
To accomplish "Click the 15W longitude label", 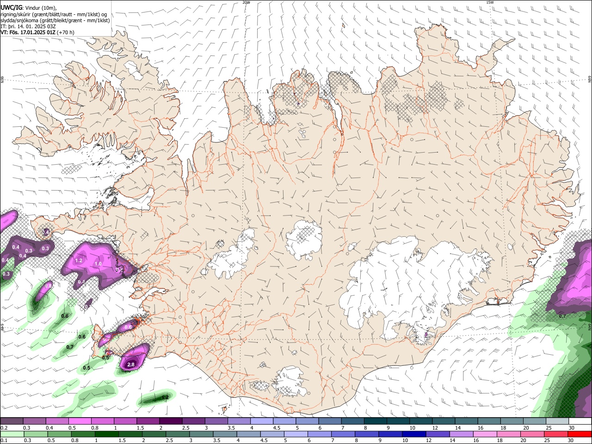I will [x=490, y=2].
